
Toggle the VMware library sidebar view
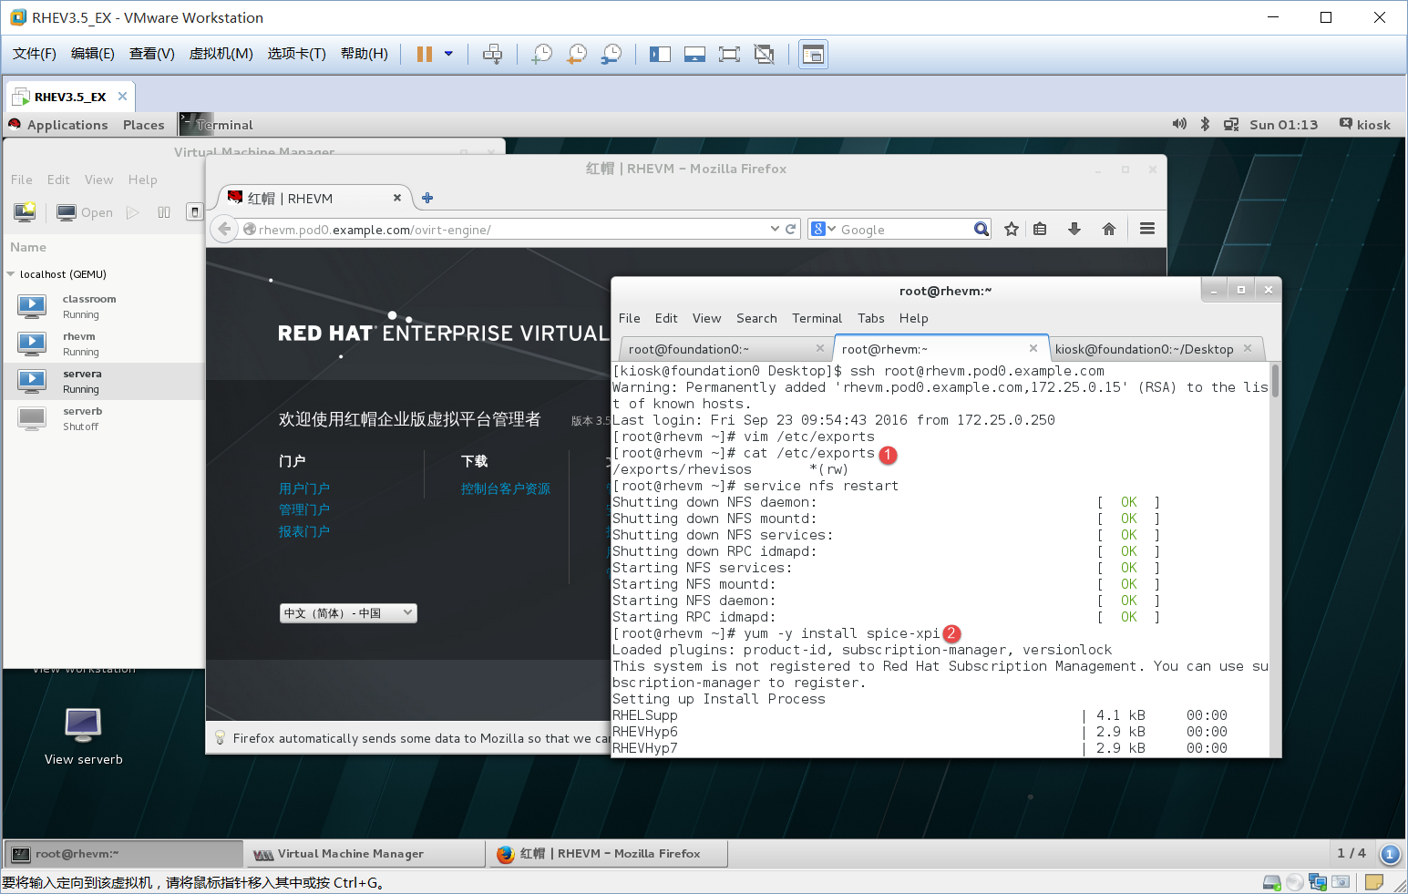coord(660,54)
